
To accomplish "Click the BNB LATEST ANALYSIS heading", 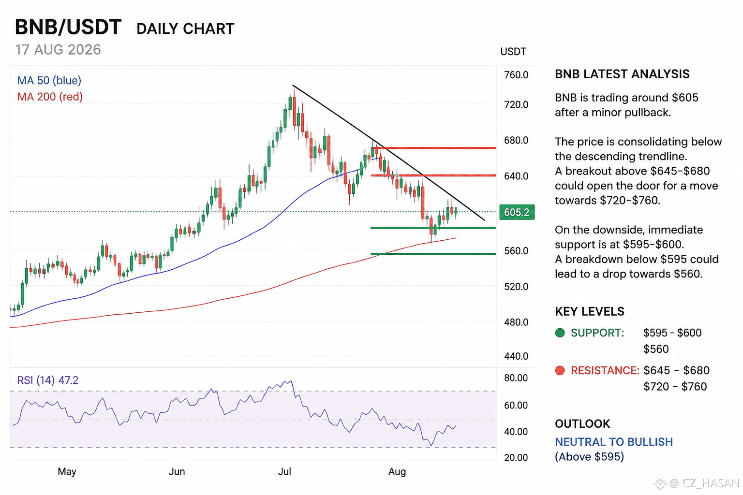I will point(622,74).
